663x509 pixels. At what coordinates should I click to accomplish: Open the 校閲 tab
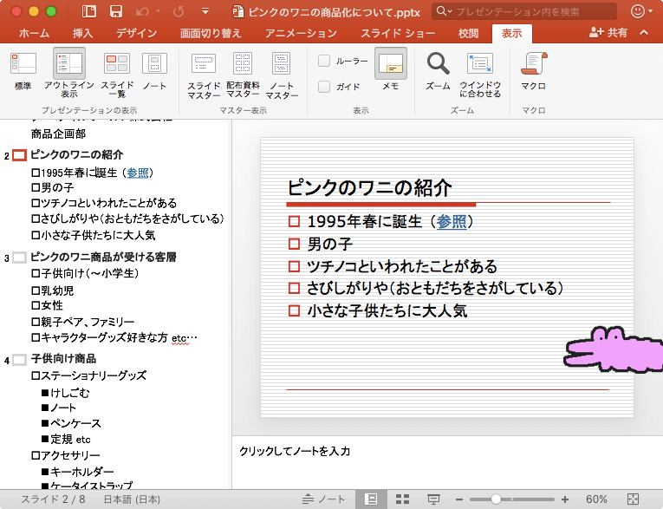pos(469,33)
